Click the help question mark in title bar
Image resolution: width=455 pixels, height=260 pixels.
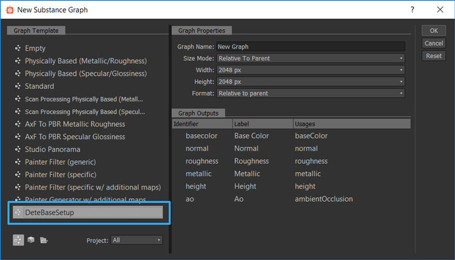click(413, 10)
